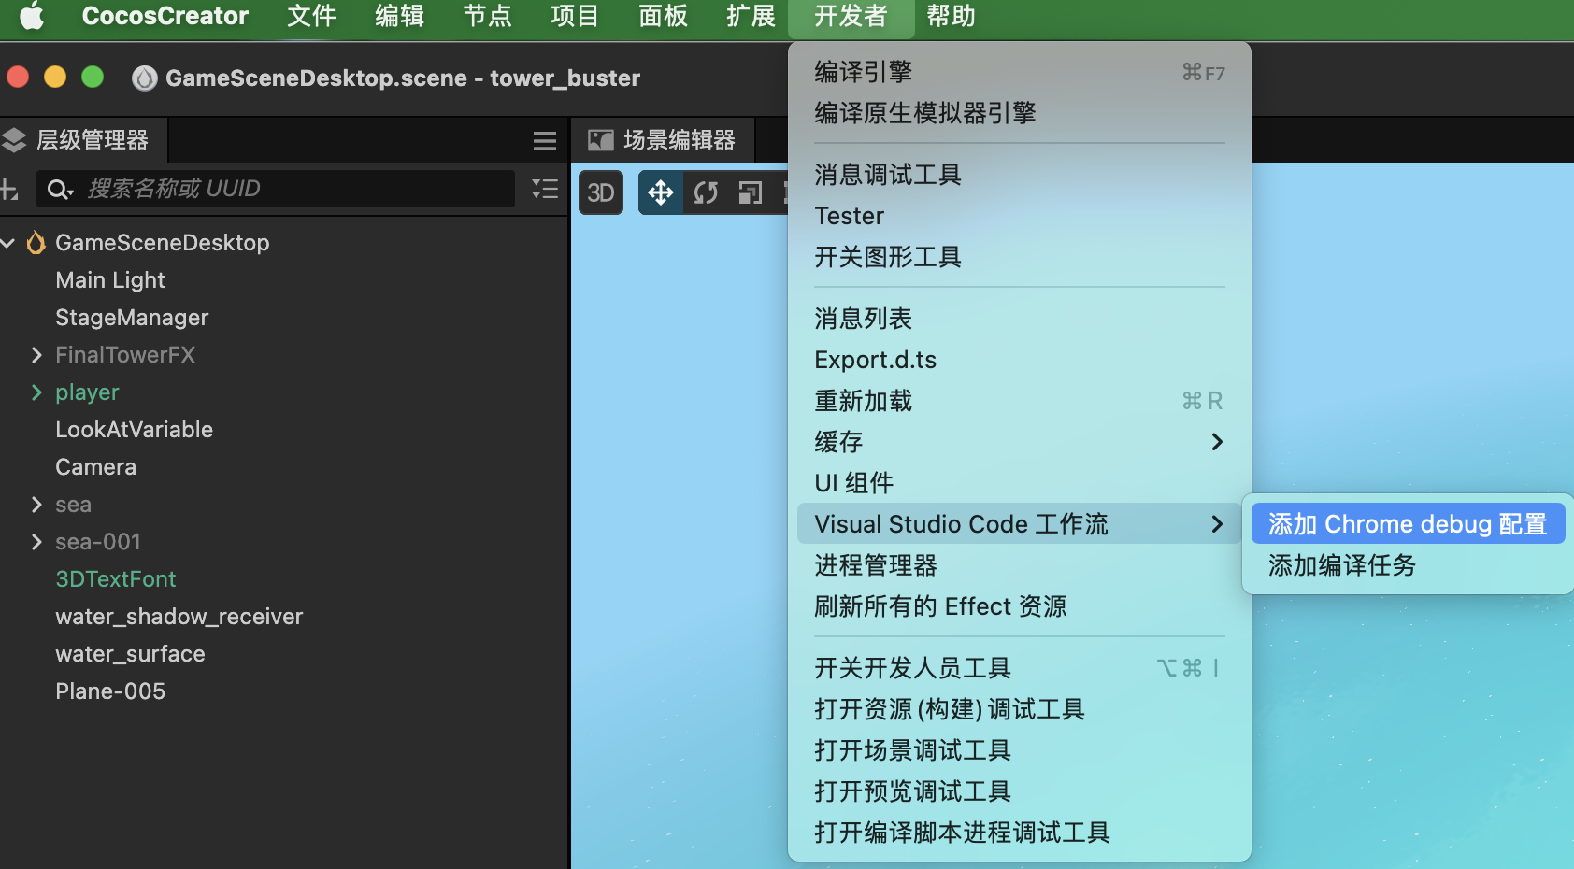This screenshot has height=869, width=1574.
Task: Select the Camera node in hierarchy
Action: pos(95,466)
